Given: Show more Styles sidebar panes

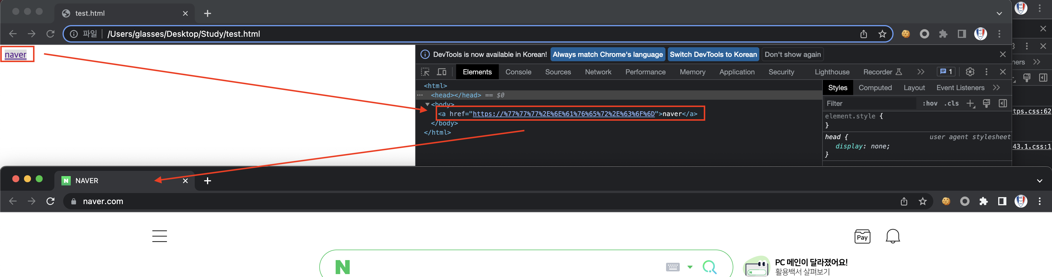Looking at the screenshot, I should (x=996, y=87).
